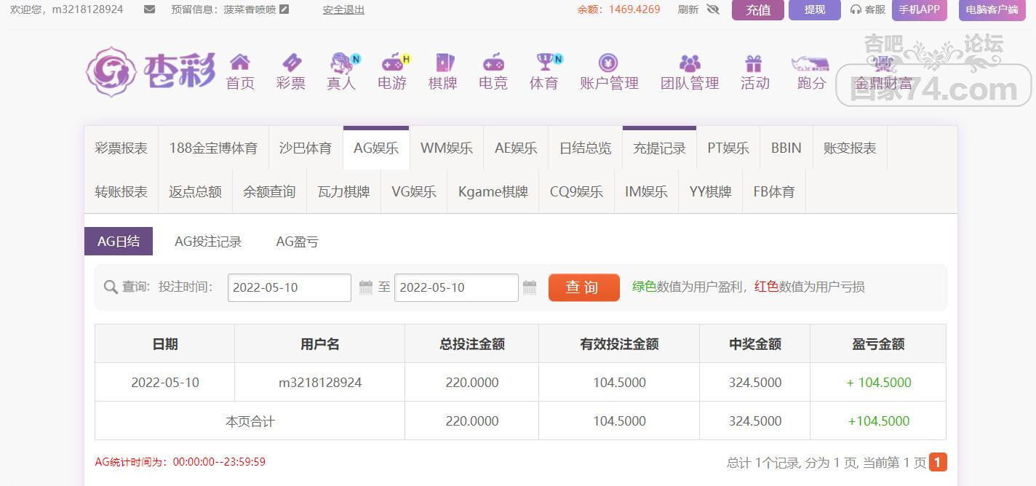Select AG日结 sub-tab

(119, 242)
